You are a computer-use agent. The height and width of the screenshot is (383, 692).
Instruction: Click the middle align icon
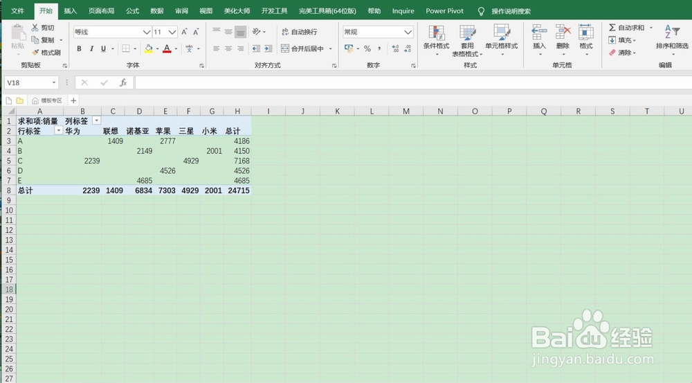pyautogui.click(x=228, y=31)
